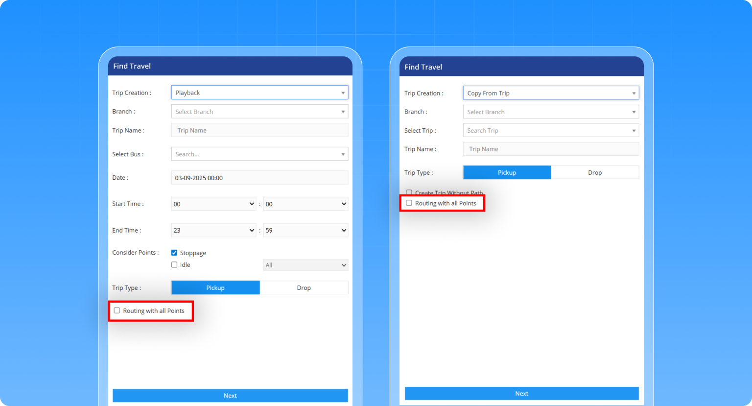Select Drop trip type in the Copy From Trip form
The height and width of the screenshot is (406, 752).
pos(595,173)
